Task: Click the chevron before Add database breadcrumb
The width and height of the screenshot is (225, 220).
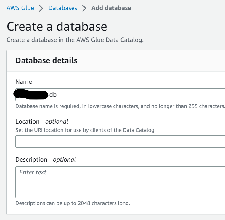Action: pos(84,8)
